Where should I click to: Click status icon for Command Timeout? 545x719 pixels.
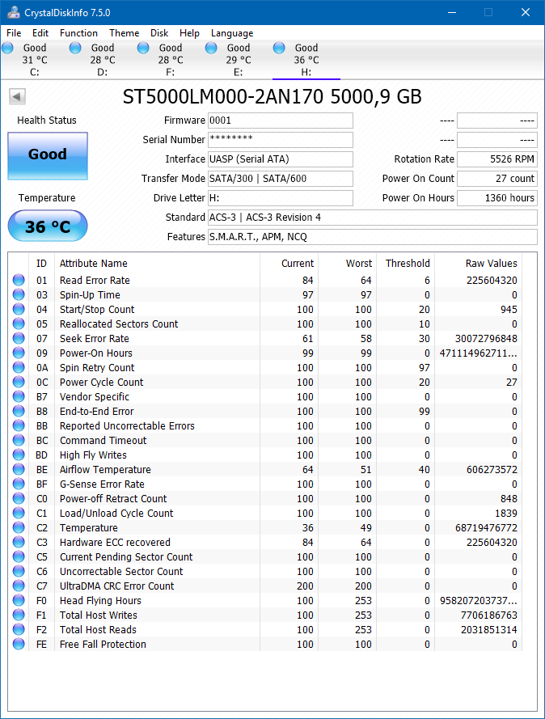click(x=19, y=440)
